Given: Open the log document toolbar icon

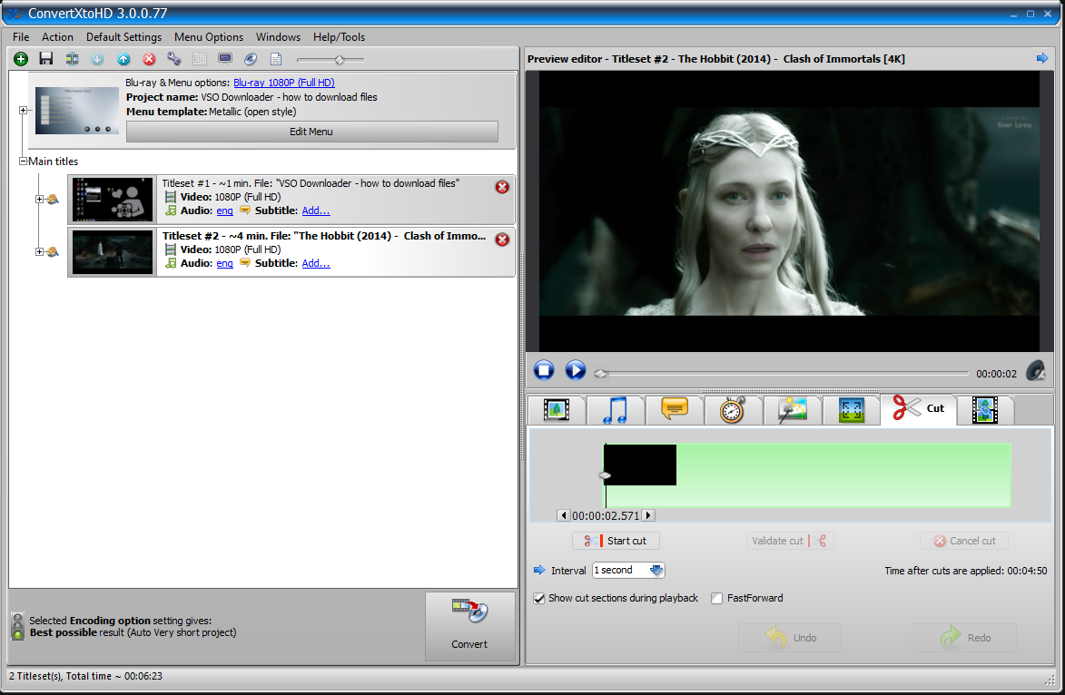Looking at the screenshot, I should 276,59.
